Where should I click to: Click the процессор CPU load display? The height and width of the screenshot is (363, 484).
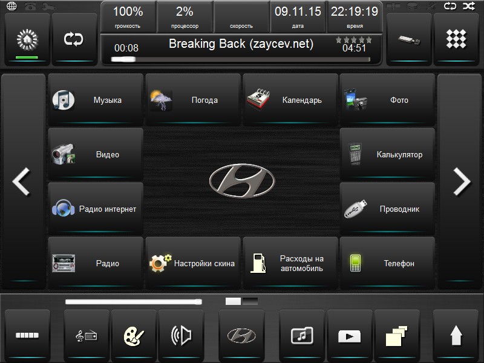(x=185, y=17)
